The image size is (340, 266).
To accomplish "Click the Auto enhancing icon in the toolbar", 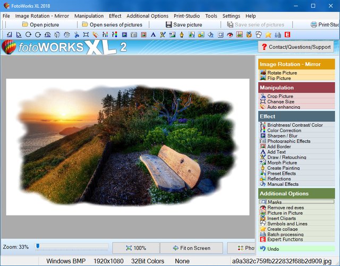I will (x=95, y=35).
